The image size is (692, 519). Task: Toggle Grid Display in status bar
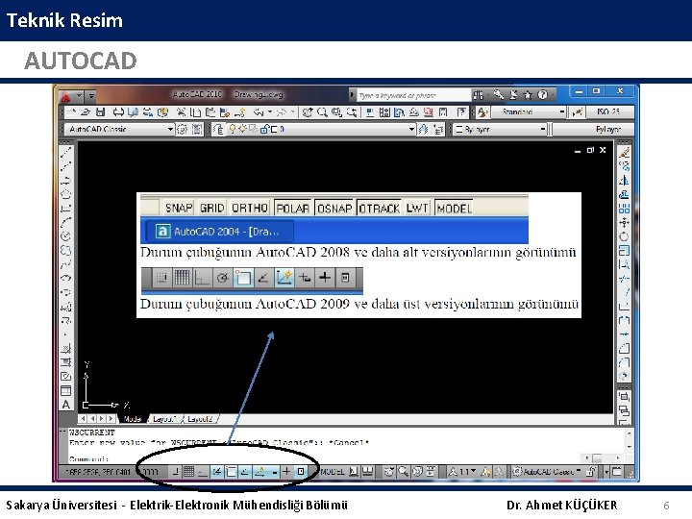pos(188,471)
